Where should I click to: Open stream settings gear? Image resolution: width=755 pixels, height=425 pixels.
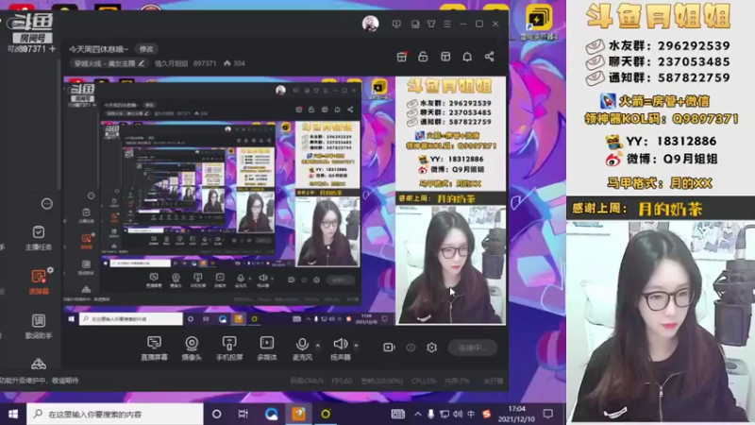432,347
